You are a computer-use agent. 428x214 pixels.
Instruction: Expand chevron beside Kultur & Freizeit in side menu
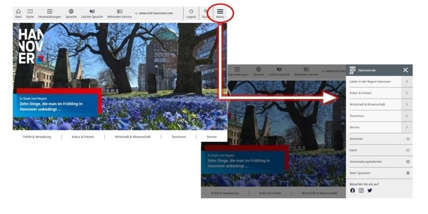[407, 93]
